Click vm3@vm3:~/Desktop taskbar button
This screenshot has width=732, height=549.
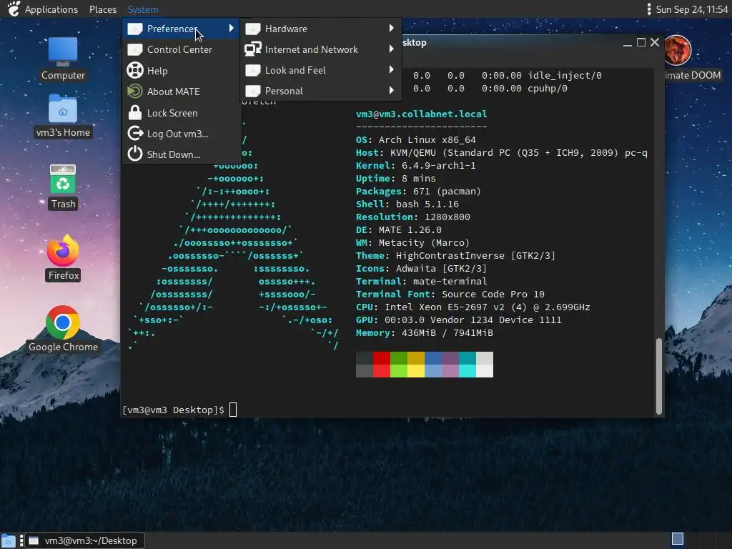point(84,540)
